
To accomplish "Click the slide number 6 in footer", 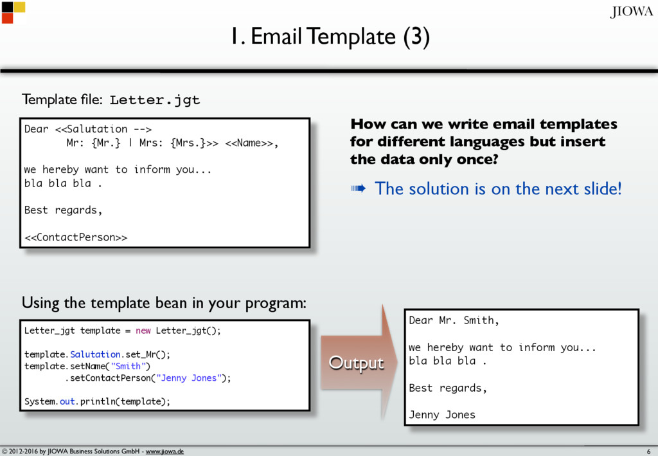I will (649, 451).
